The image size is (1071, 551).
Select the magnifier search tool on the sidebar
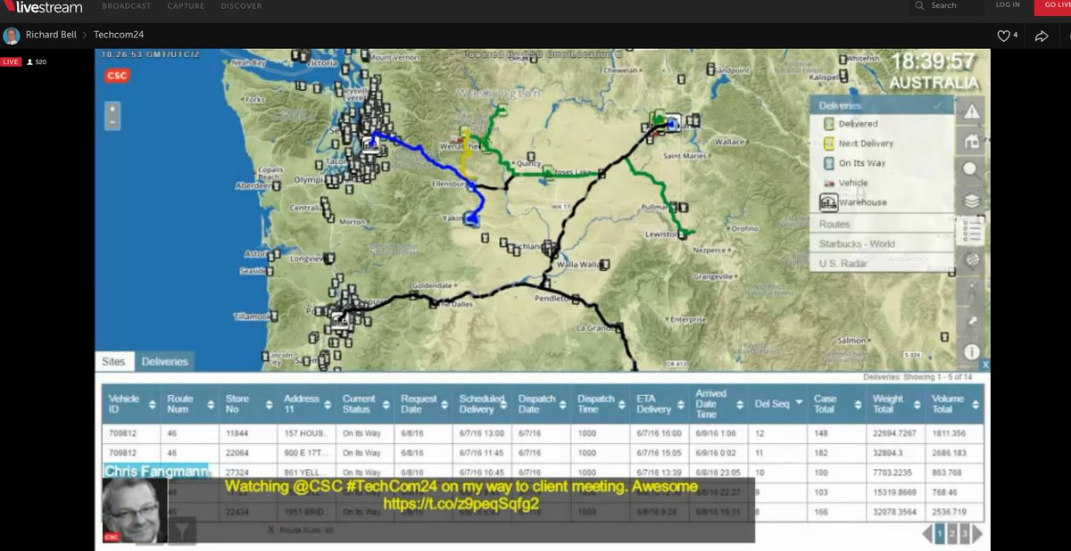[971, 170]
